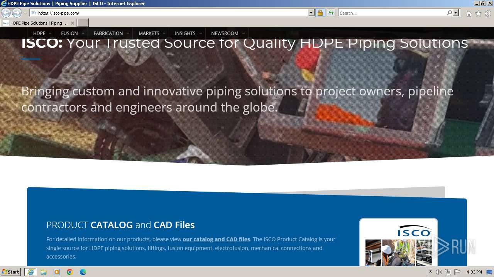Open File Explorer from the taskbar
The image size is (494, 277).
44,272
